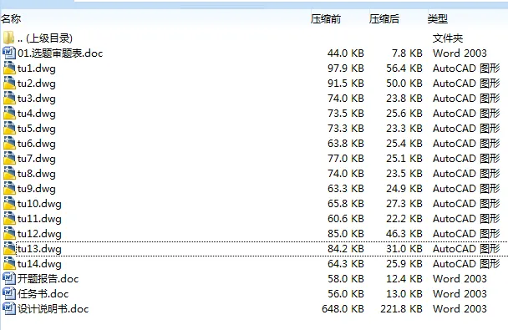Click Word icon of 01.选题审题表.doc
The height and width of the screenshot is (330, 508).
(8, 53)
